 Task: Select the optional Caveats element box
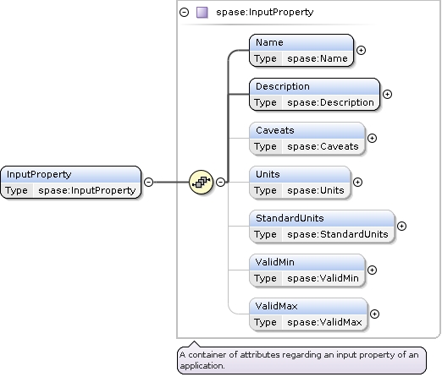tap(307, 139)
